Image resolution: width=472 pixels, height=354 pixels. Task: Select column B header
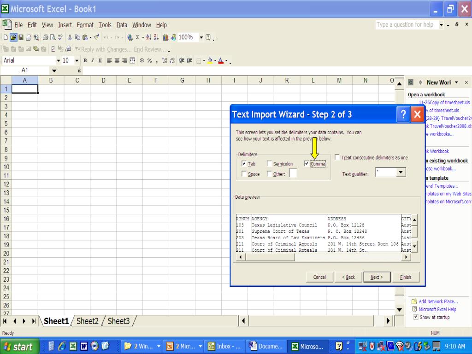(51, 80)
